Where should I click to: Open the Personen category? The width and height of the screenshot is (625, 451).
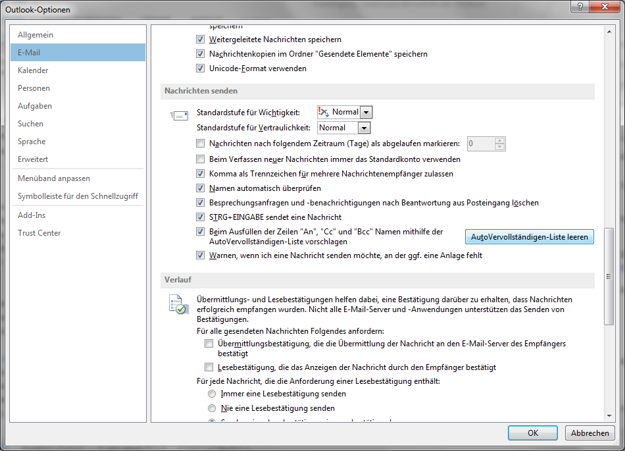click(78, 88)
